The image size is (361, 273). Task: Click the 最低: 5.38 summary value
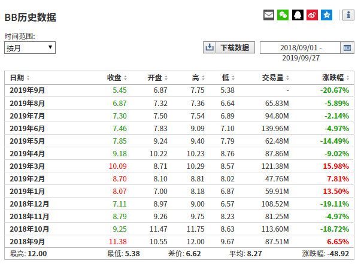click(x=123, y=254)
